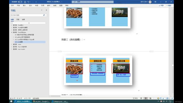Image resolution: width=183 pixels, height=103 pixels.
Task: Expand the 第2章 Vue组件化编程 heading
Action: coord(12,28)
